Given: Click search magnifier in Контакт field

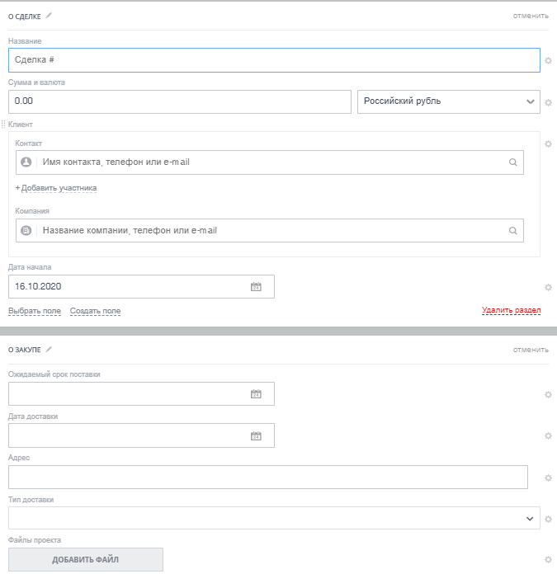Looking at the screenshot, I should pos(512,162).
